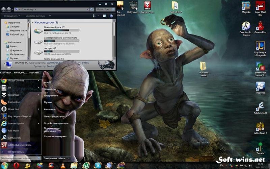Open Документы in Start menu right pane

click(x=50, y=89)
